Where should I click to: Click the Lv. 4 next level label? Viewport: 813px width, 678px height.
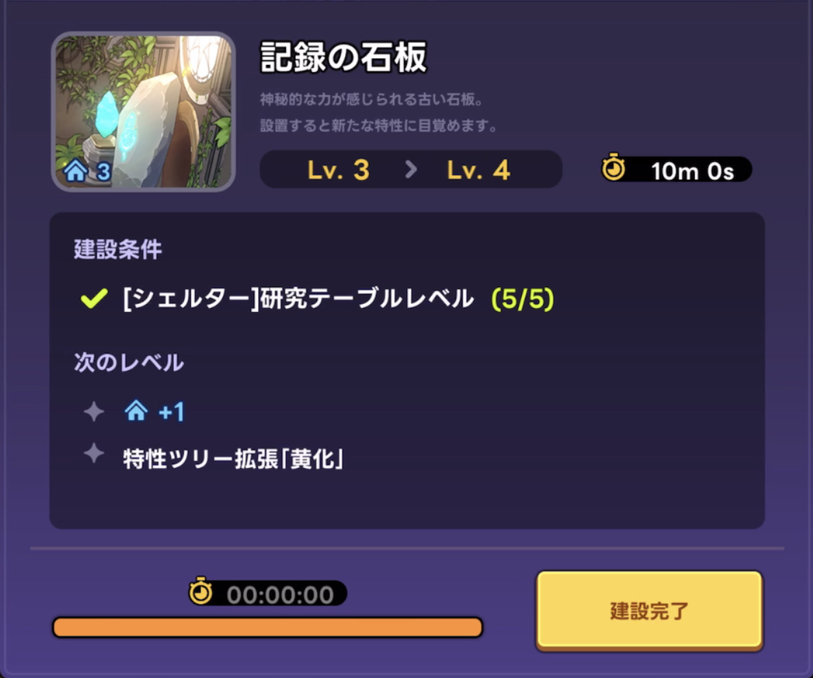tap(478, 170)
